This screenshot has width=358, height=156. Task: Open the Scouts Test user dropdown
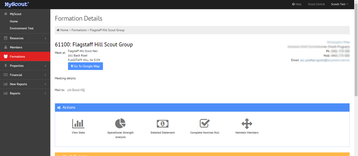[340, 4]
